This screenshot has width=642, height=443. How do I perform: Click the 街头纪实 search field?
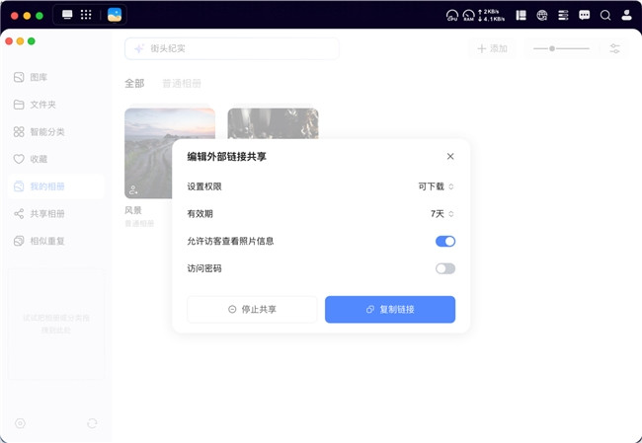point(232,48)
